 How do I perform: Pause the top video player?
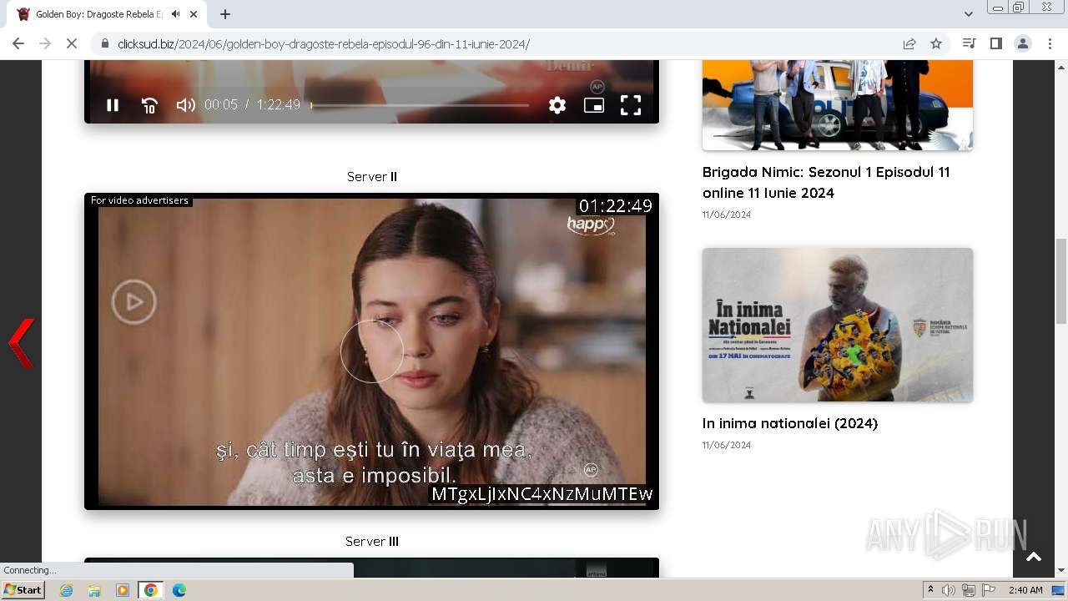coord(113,105)
